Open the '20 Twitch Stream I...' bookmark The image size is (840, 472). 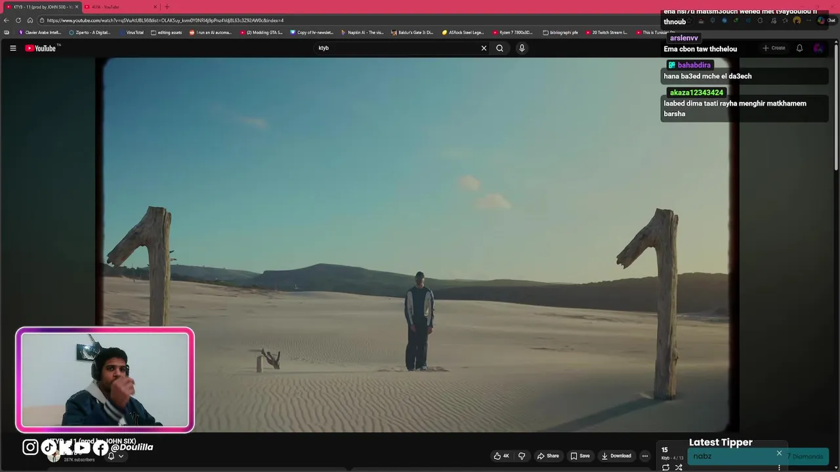606,32
